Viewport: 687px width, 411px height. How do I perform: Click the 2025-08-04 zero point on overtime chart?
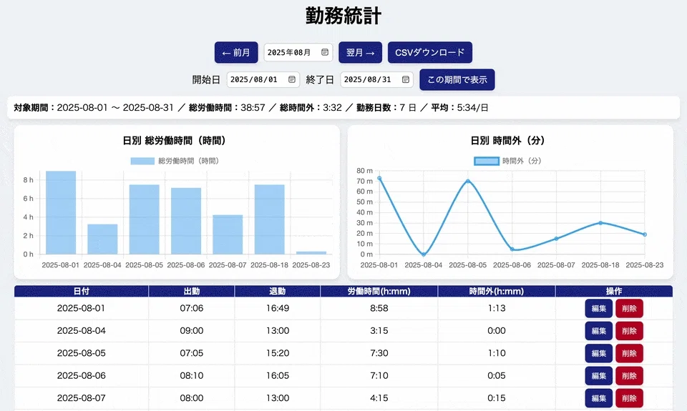[x=424, y=254]
